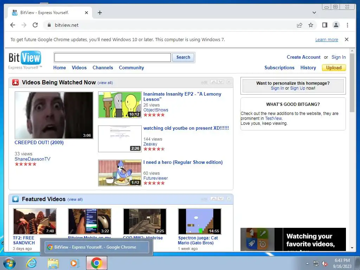Open the Channels nav item
Screen dimensions: 360x270
(103, 68)
